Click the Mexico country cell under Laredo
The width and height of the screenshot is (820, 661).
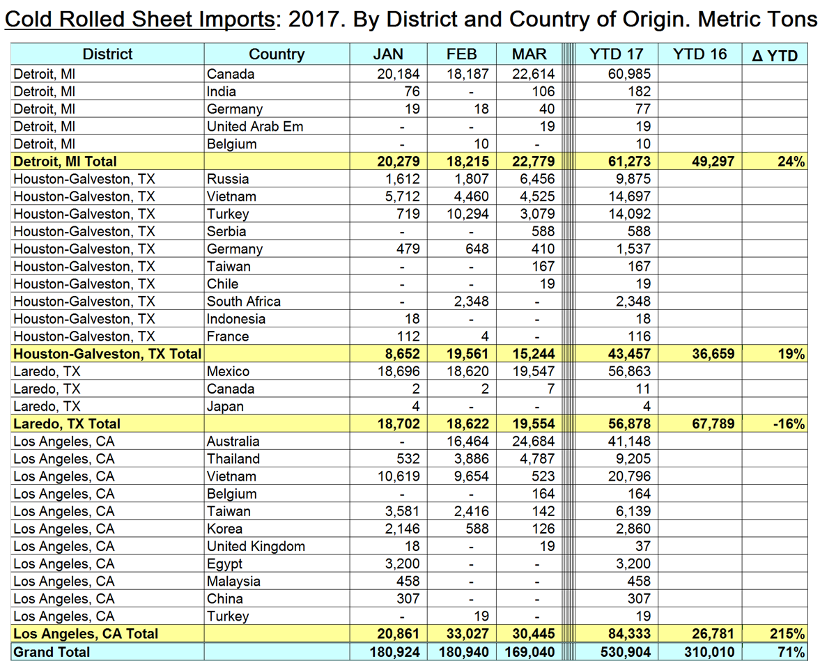pyautogui.click(x=228, y=371)
